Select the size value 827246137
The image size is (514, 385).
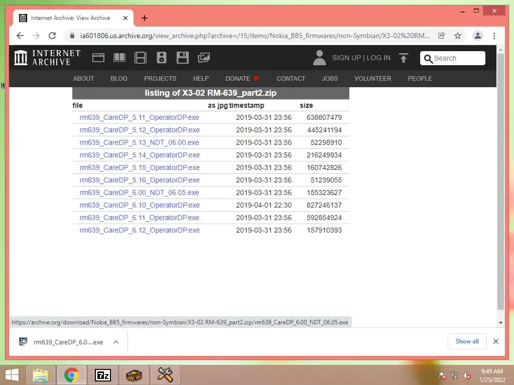pos(324,205)
